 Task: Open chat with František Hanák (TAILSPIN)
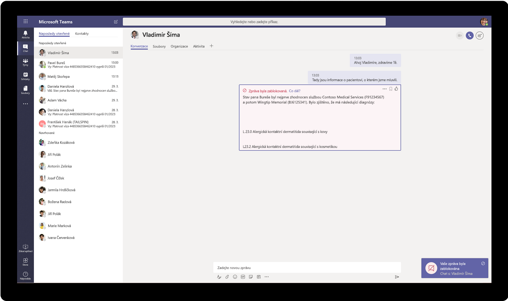point(78,124)
